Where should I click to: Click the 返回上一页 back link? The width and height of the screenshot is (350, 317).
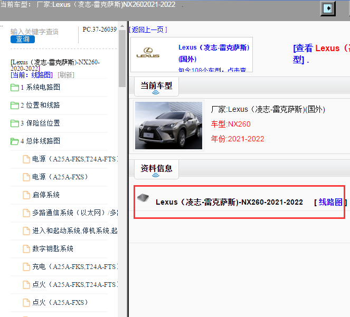click(x=148, y=30)
